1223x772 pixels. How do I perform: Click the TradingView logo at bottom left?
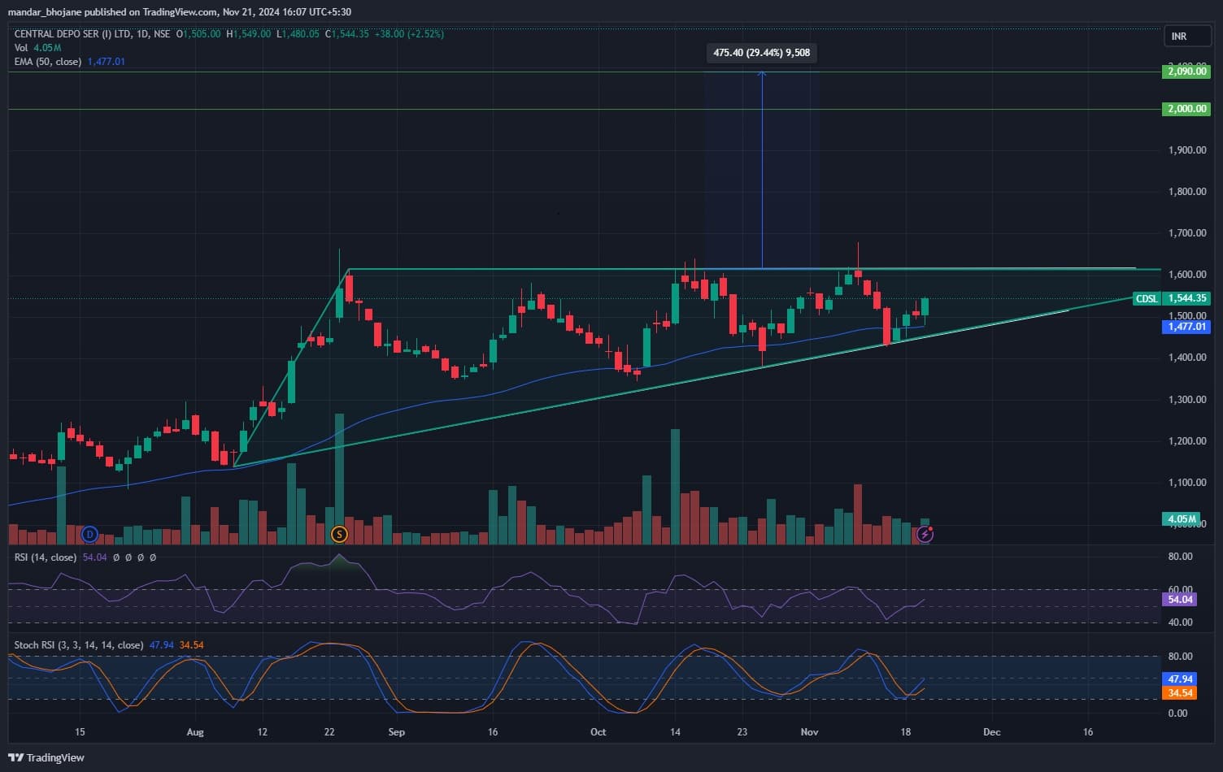tap(46, 757)
